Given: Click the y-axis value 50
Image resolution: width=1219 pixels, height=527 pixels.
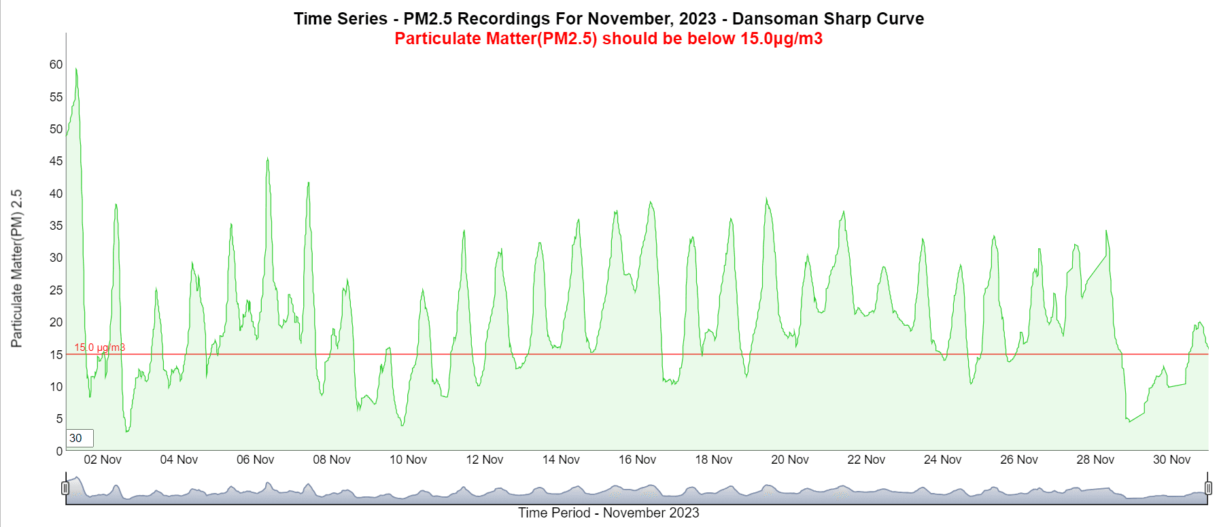Looking at the screenshot, I should pyautogui.click(x=56, y=129).
